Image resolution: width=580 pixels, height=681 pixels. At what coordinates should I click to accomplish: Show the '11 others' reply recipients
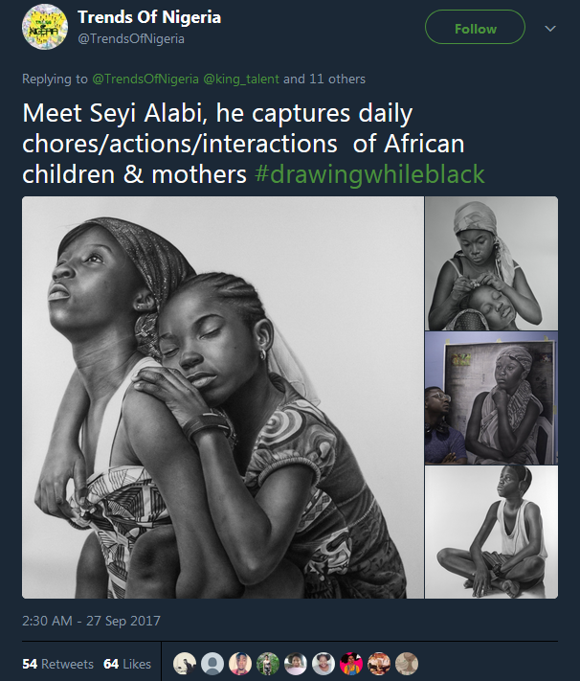click(x=337, y=79)
